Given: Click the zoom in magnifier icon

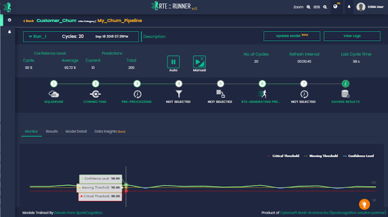Looking at the screenshot, I should coord(325,7).
